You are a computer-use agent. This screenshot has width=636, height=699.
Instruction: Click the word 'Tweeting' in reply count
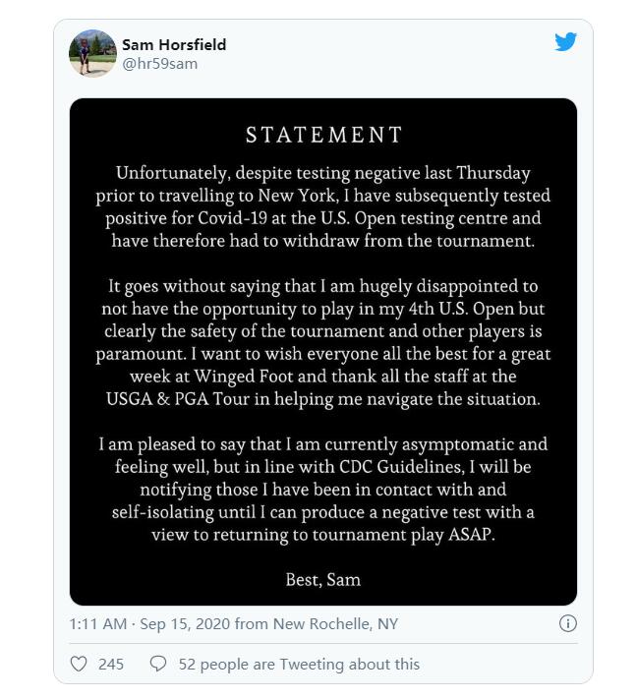point(312,665)
